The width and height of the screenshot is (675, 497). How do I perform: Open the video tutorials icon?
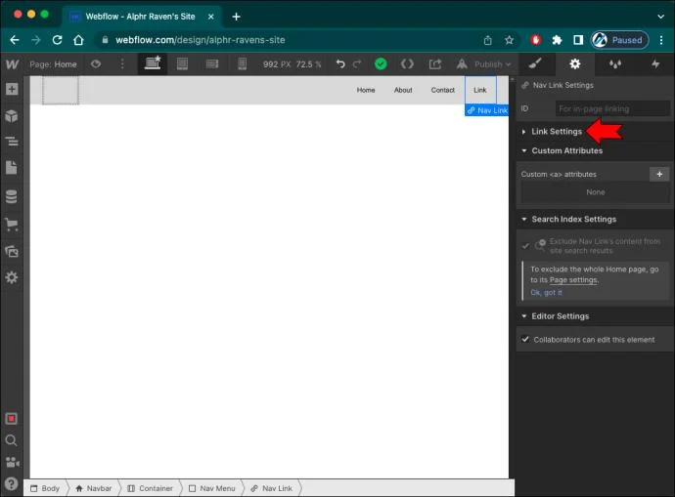pyautogui.click(x=13, y=462)
